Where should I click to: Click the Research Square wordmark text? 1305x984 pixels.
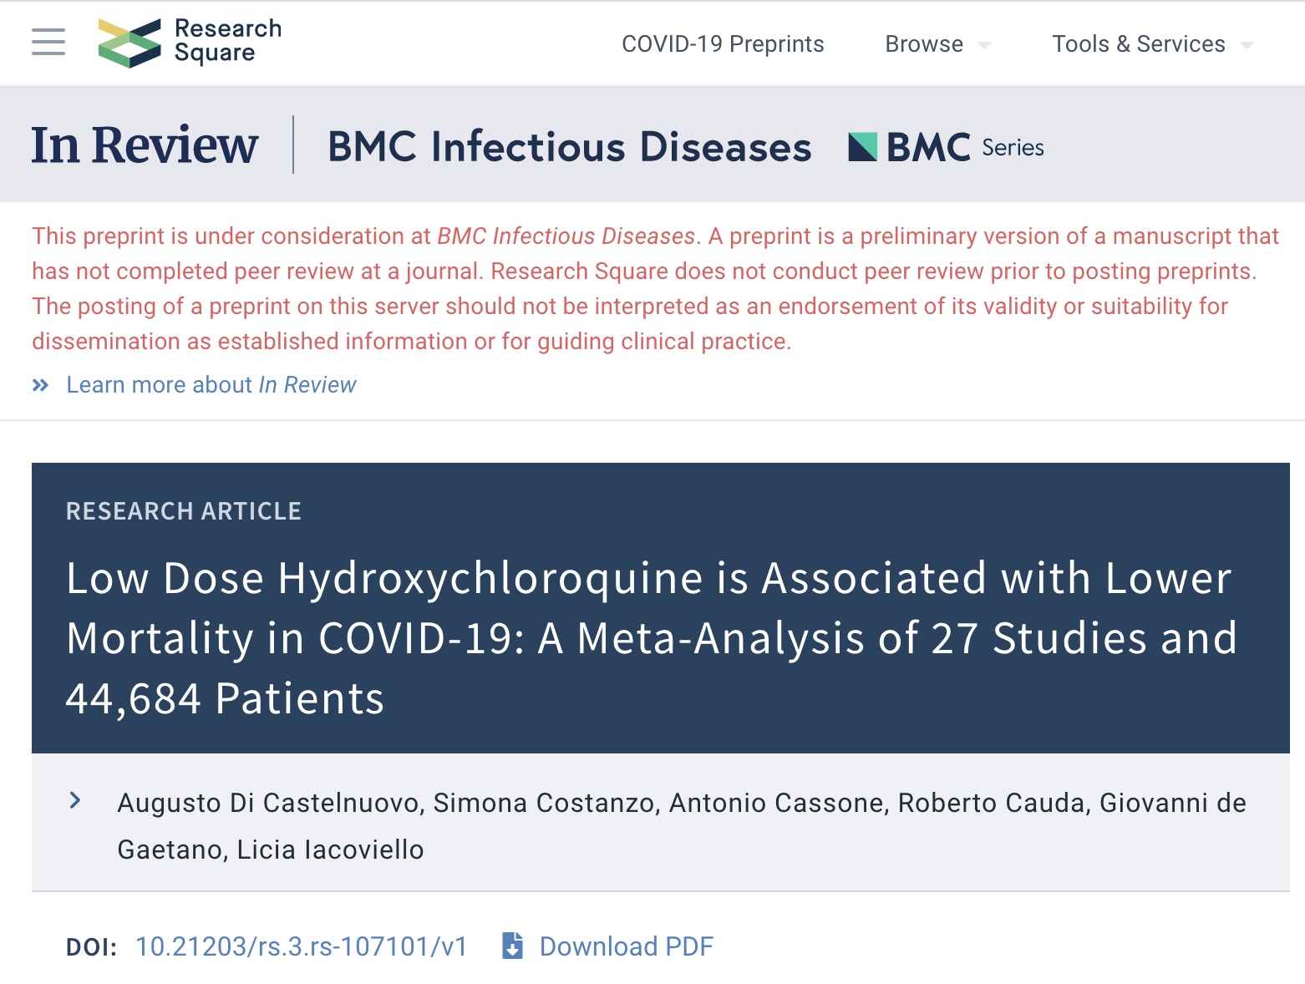tap(228, 41)
